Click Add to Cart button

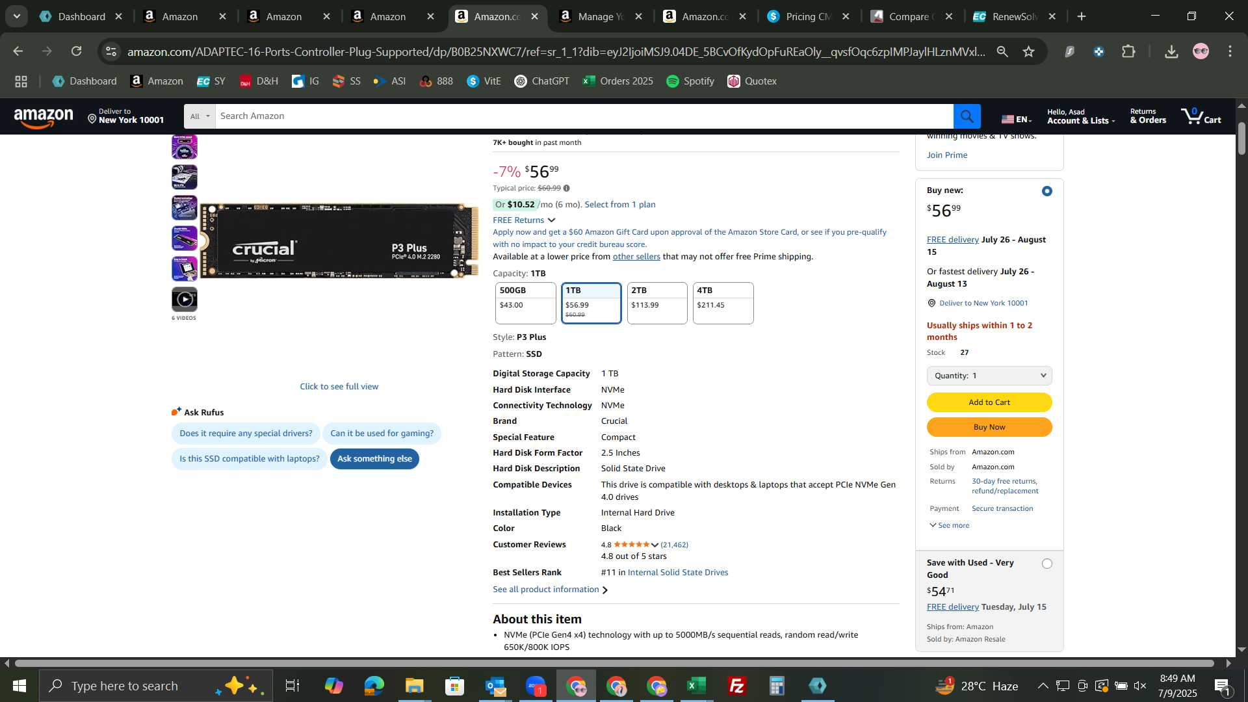(x=989, y=402)
